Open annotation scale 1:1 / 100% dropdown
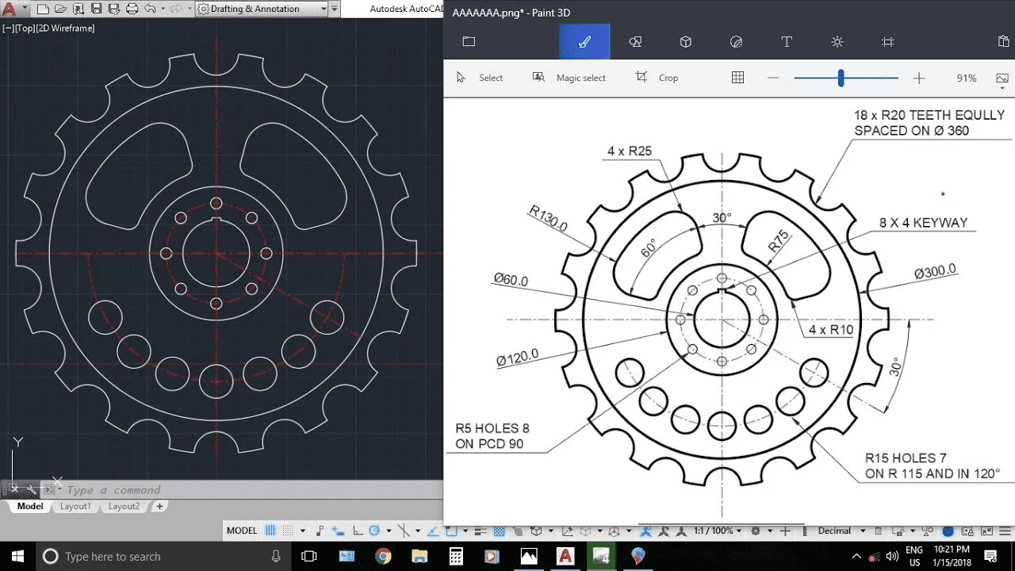The width and height of the screenshot is (1015, 571). click(x=718, y=531)
